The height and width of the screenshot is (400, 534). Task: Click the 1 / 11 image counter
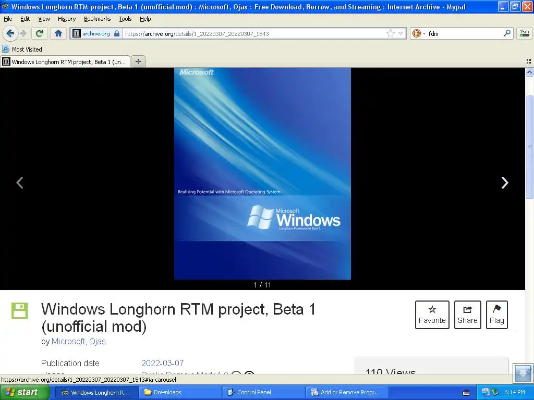[262, 285]
